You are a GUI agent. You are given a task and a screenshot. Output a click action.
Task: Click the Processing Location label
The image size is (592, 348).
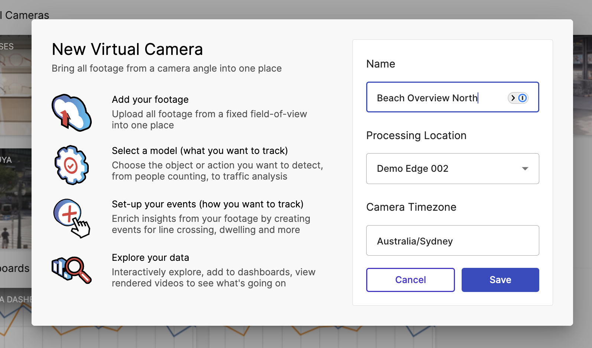pos(416,135)
